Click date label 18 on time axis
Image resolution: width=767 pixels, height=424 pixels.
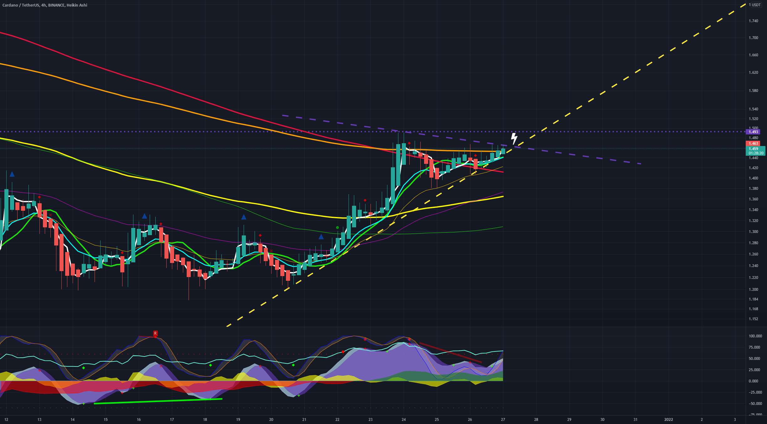pyautogui.click(x=205, y=420)
